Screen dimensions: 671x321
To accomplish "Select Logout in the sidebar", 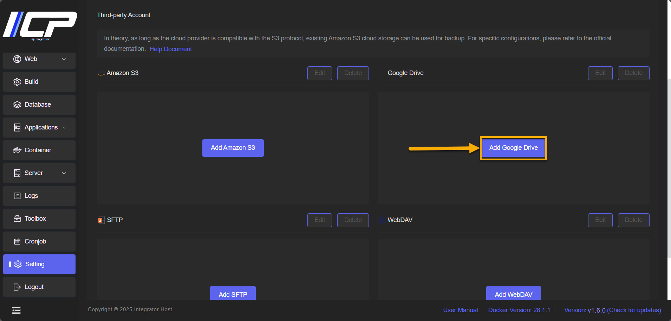I will (x=39, y=287).
